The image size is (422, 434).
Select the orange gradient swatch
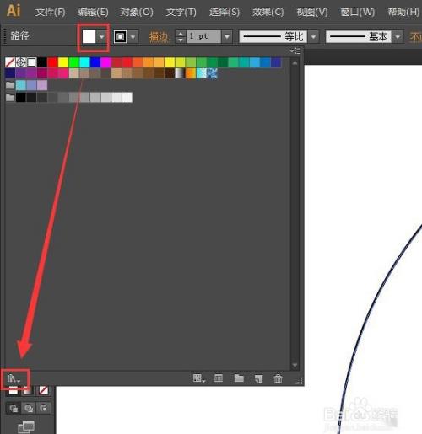(x=191, y=73)
